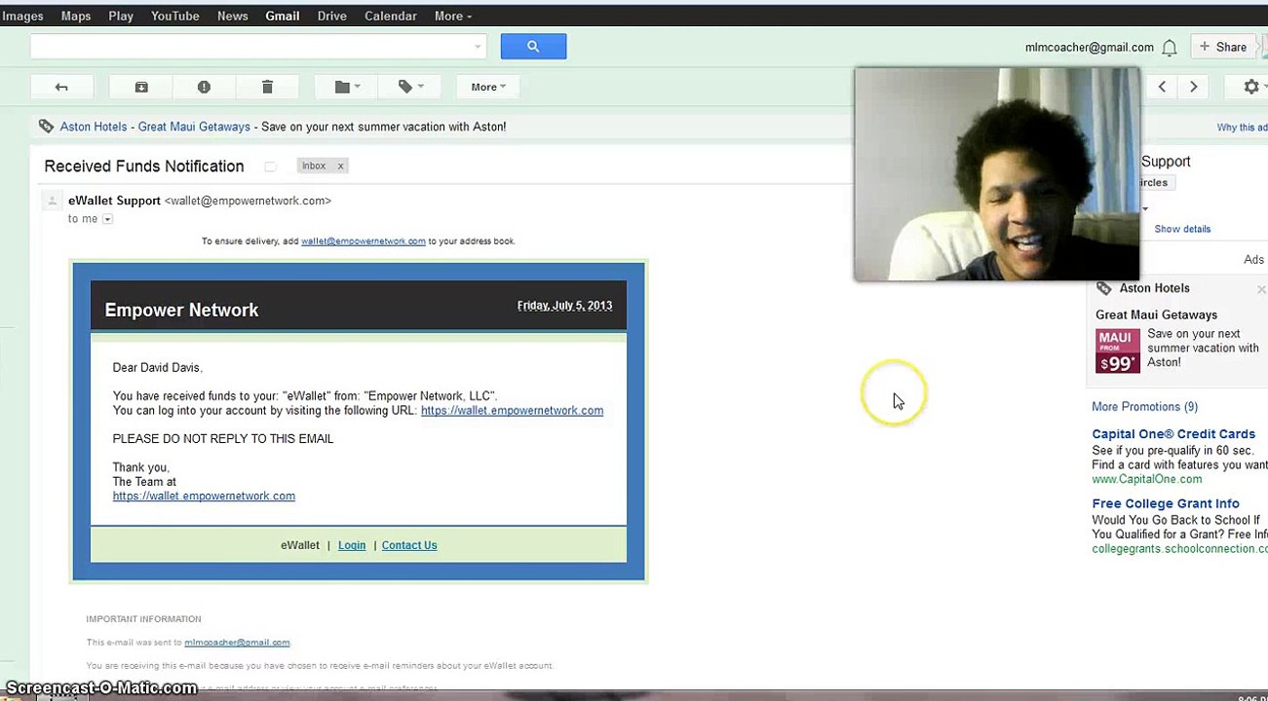Select Gmail in the Google bar

(283, 16)
